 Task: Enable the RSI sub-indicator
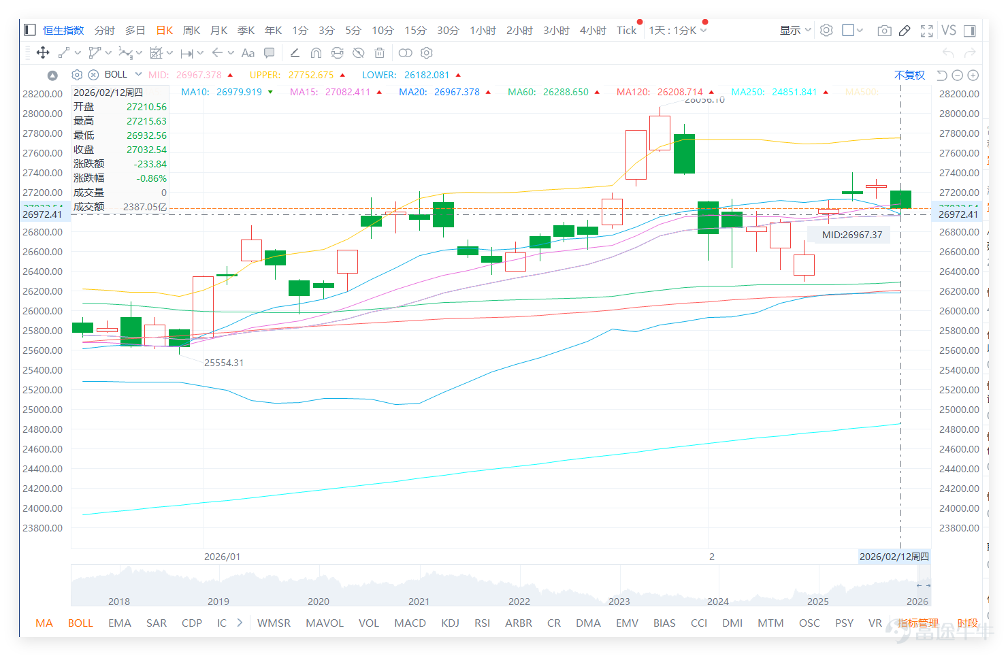click(482, 623)
